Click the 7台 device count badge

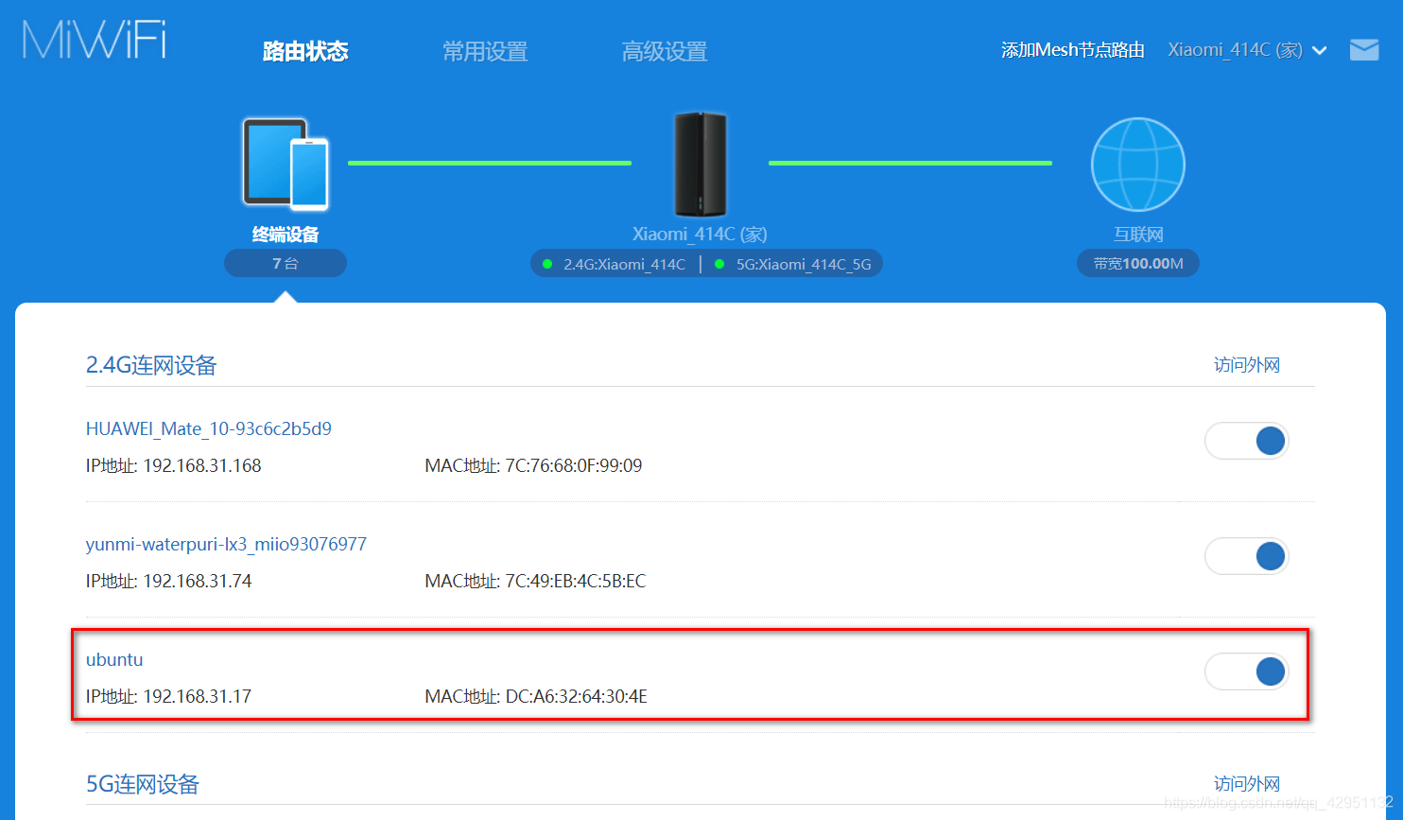(286, 263)
